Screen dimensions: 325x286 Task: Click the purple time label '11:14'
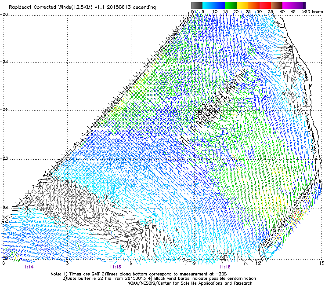28,267
